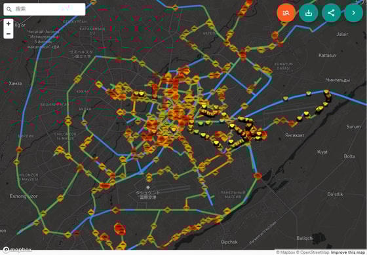Viewport: 367px width, 255px height.
Task: Click the Чингильды place label
Action: click(338, 80)
